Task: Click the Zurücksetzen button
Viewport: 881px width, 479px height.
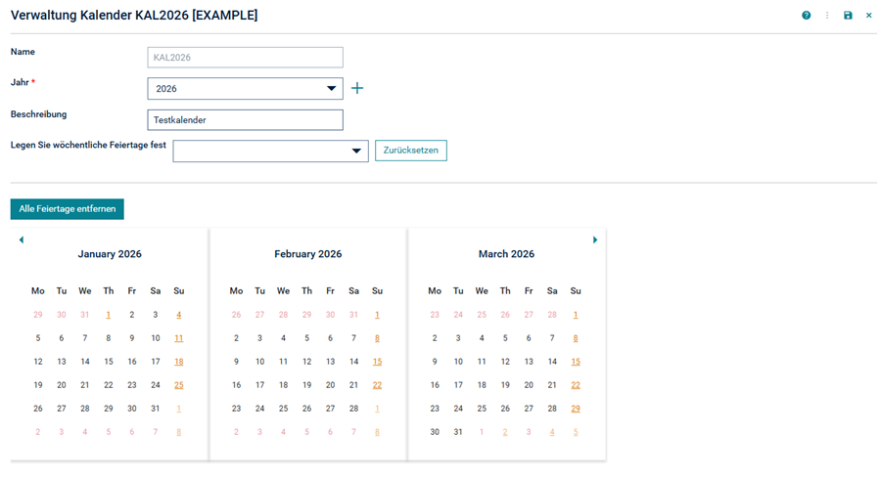Action: [x=411, y=151]
